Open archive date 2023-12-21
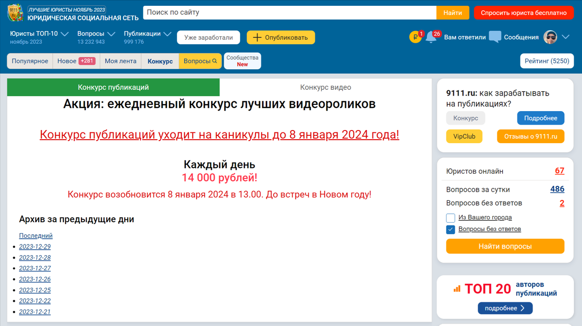The height and width of the screenshot is (326, 582). 35,312
